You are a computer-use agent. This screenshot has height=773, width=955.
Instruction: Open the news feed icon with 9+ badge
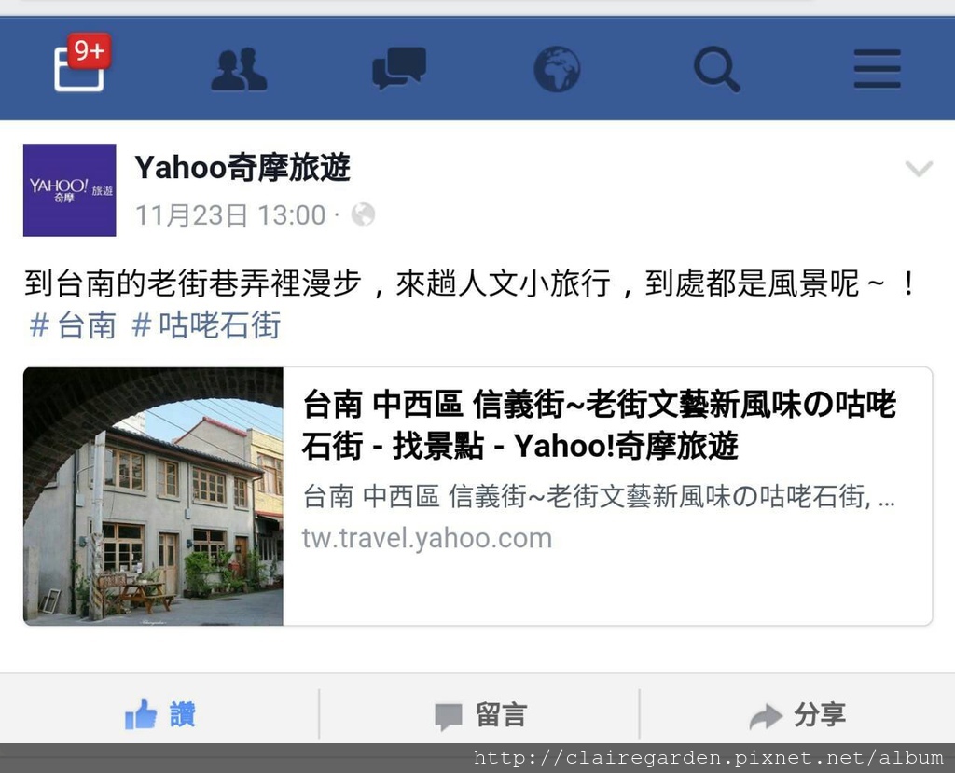[81, 62]
